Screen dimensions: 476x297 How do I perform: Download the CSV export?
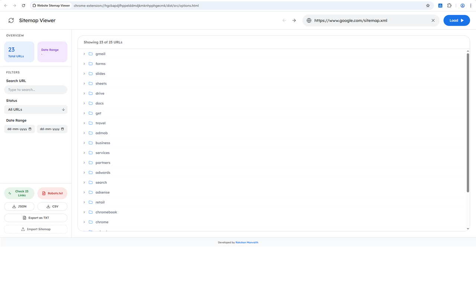tap(52, 206)
